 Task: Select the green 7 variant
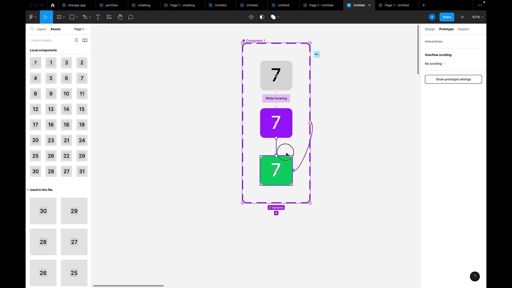pyautogui.click(x=276, y=171)
